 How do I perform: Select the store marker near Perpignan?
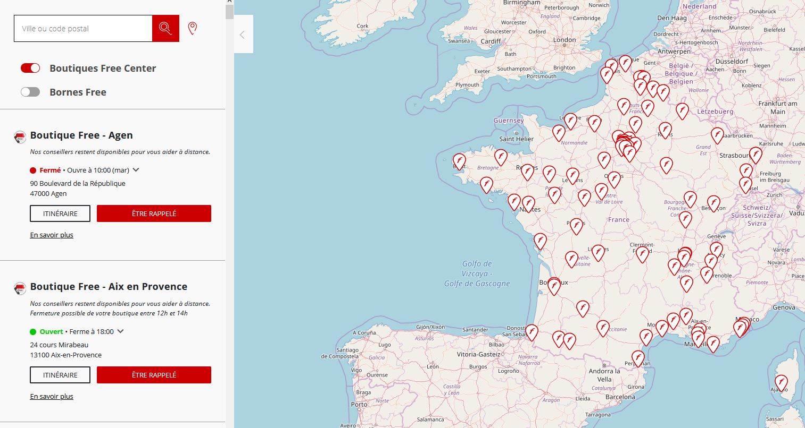click(x=638, y=357)
